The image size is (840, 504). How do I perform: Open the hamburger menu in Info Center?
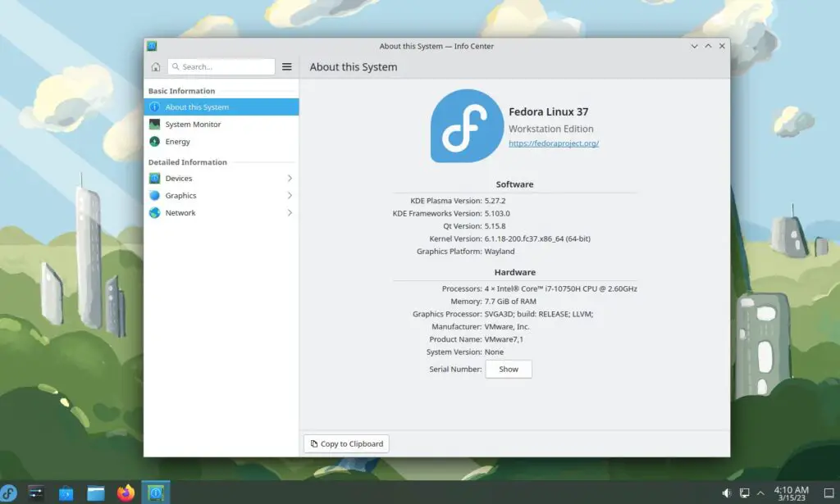click(286, 66)
